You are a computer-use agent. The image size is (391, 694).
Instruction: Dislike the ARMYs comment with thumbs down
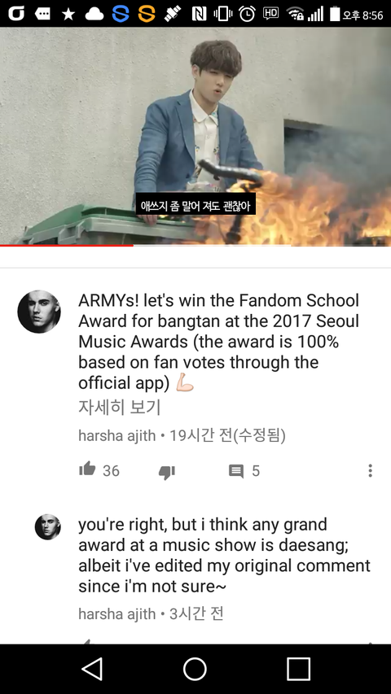coord(167,472)
